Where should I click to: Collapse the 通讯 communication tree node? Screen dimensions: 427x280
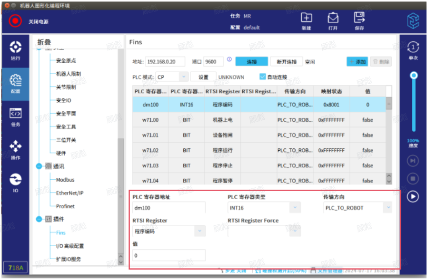[x=39, y=166]
